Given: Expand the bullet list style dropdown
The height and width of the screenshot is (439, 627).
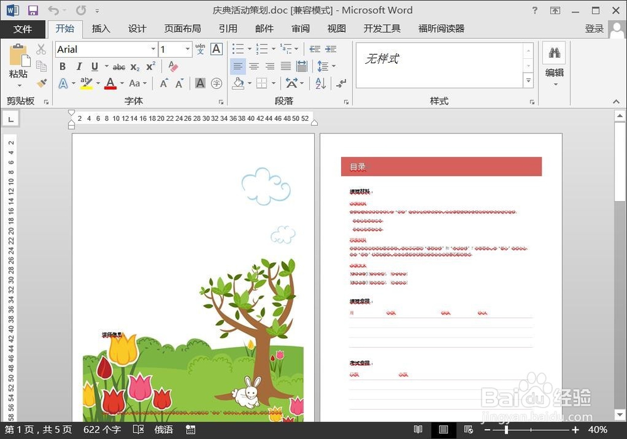Looking at the screenshot, I should point(250,48).
